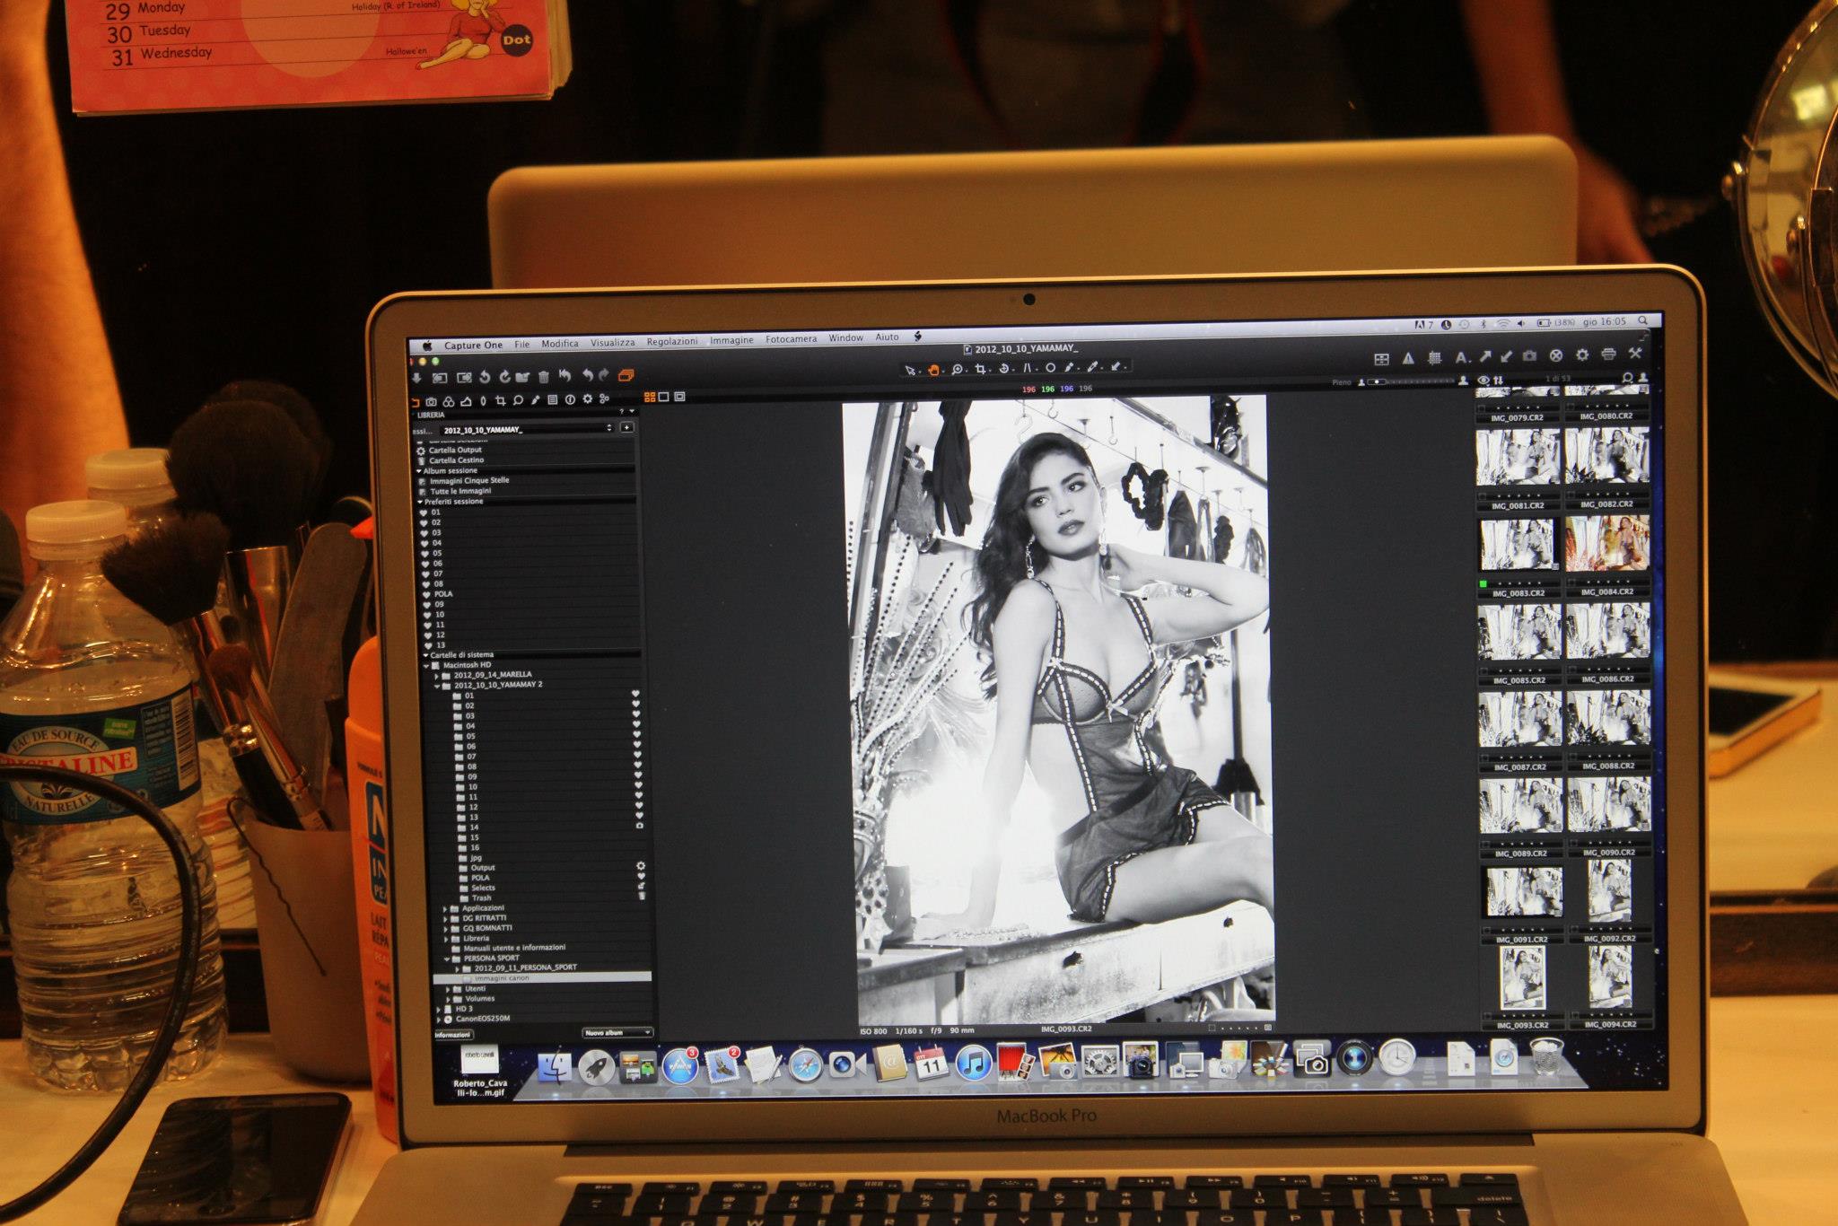Click the grid overlay icon
This screenshot has width=1838, height=1226.
click(1435, 357)
